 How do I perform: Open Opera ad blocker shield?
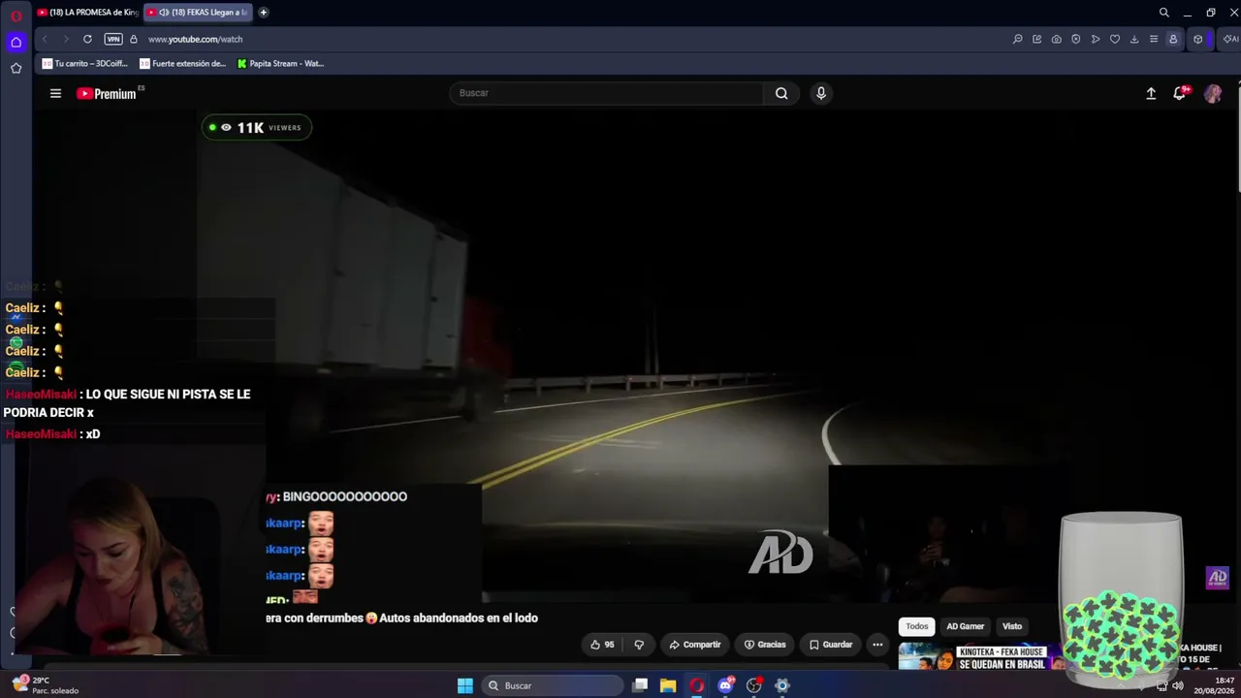point(1075,39)
